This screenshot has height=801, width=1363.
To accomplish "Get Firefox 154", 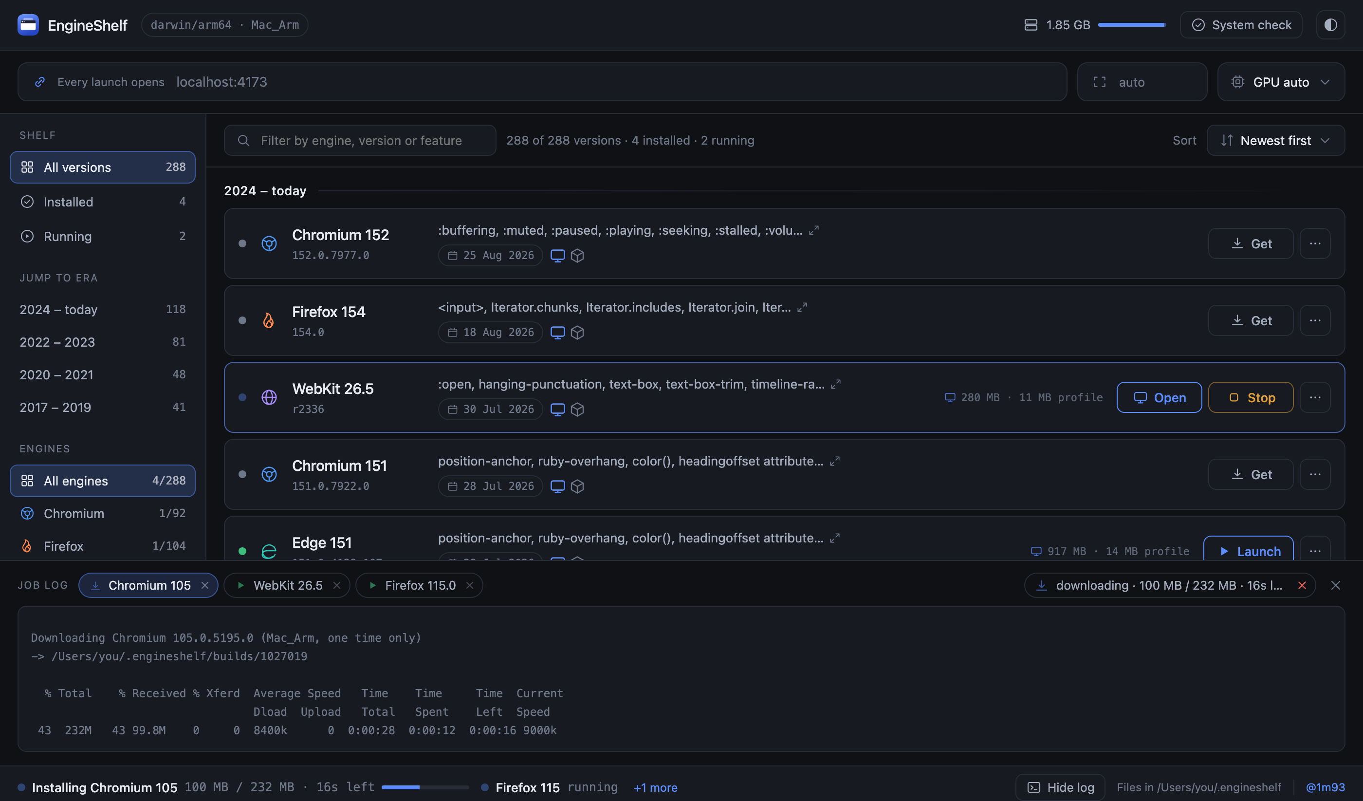I will click(1251, 320).
